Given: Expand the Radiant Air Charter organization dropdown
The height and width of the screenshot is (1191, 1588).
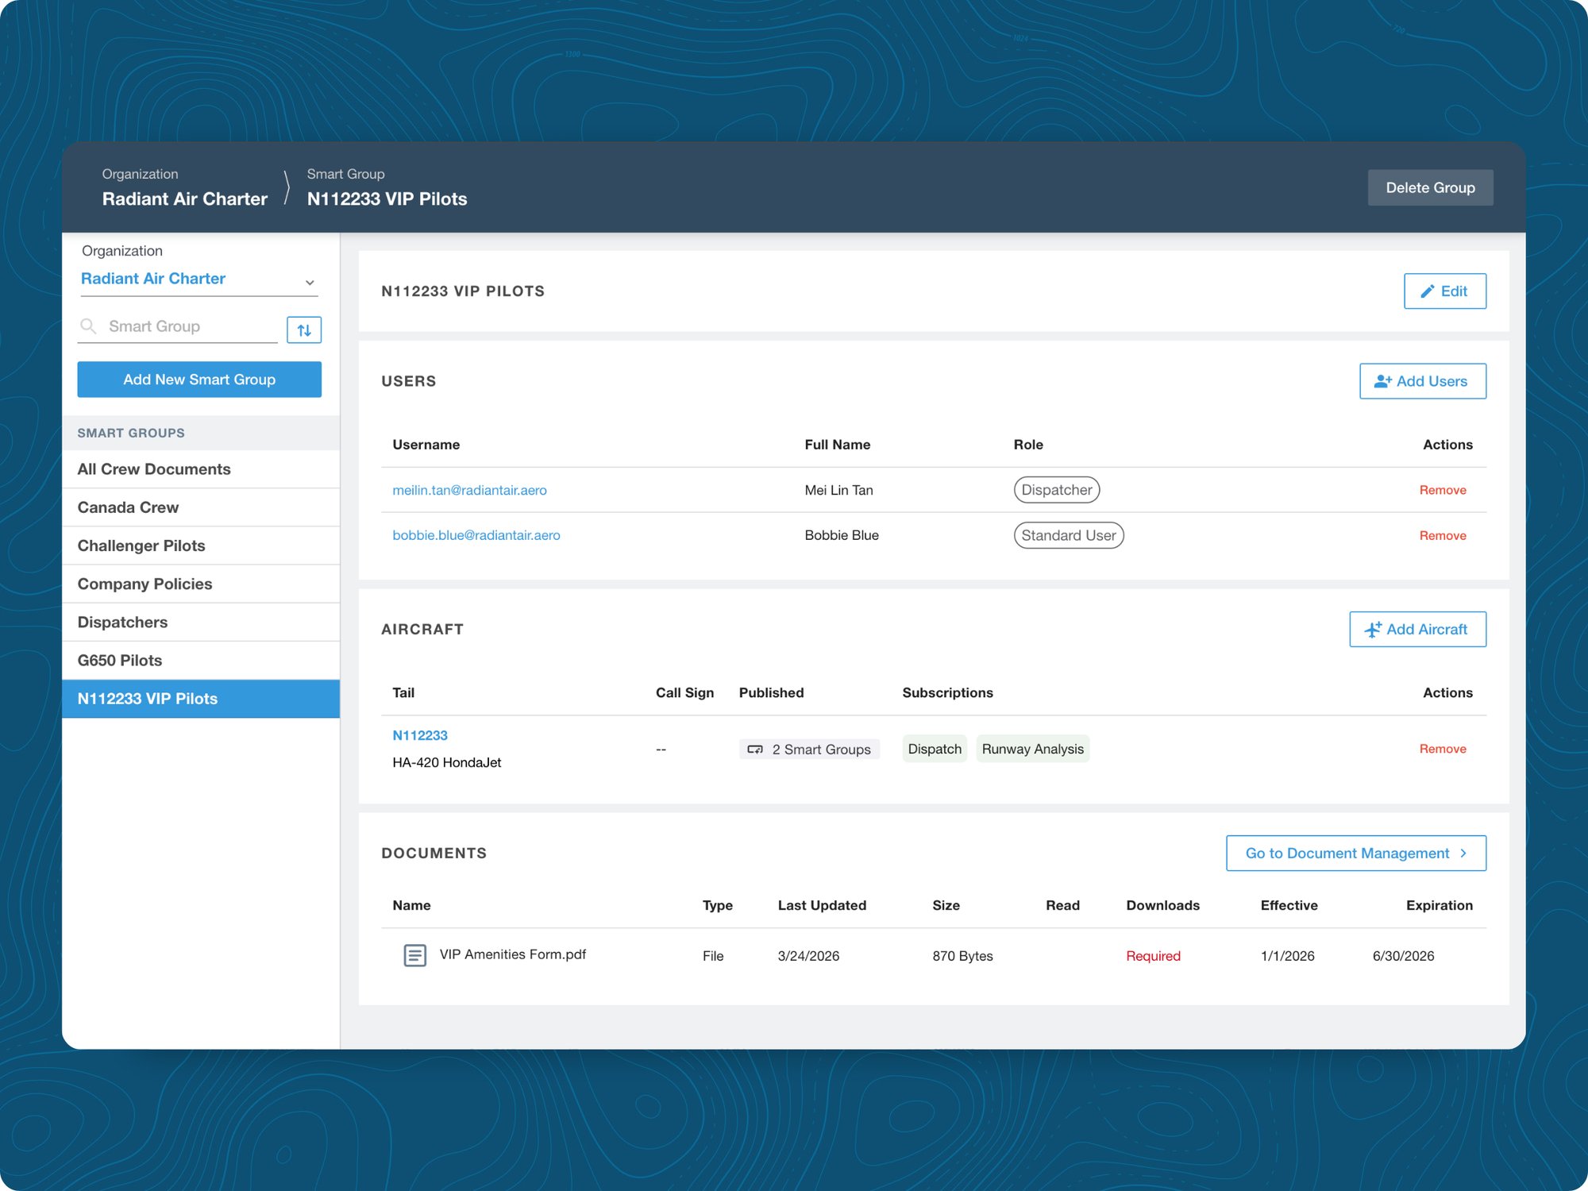Looking at the screenshot, I should tap(310, 282).
